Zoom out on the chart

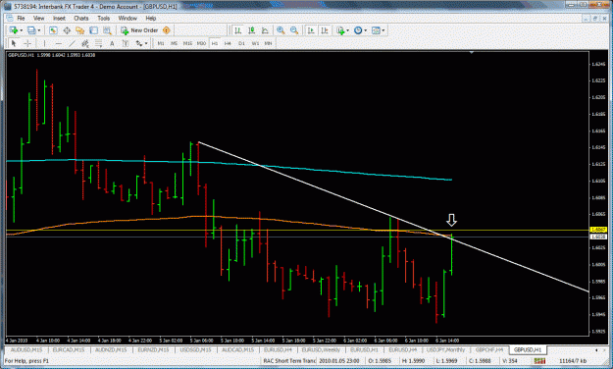pos(294,30)
